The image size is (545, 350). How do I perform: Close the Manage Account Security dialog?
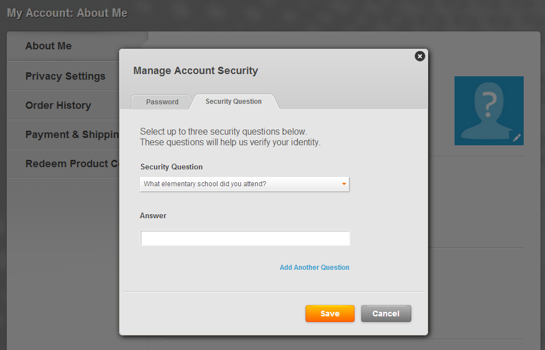pyautogui.click(x=420, y=56)
